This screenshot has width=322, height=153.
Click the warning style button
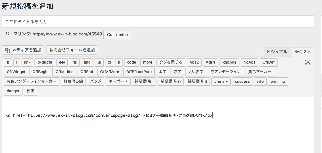[x=278, y=82]
